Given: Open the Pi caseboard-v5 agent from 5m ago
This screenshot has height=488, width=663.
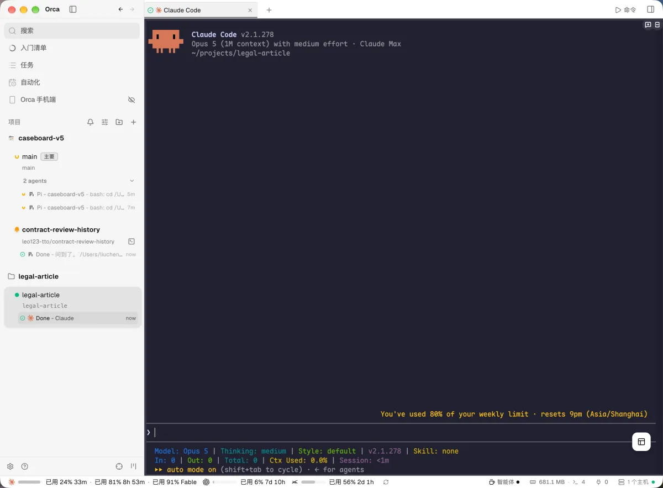Looking at the screenshot, I should point(77,194).
